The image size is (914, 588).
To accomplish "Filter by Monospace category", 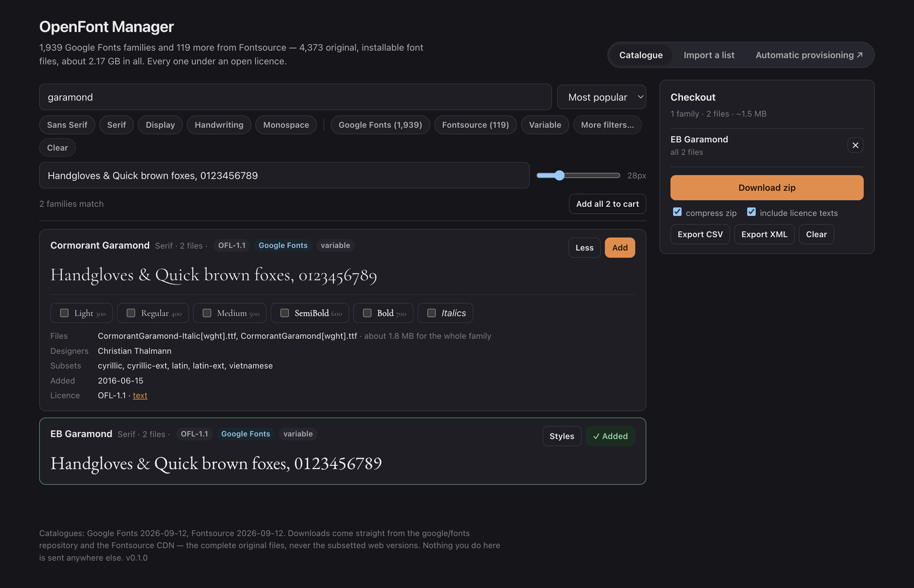I will pos(286,125).
